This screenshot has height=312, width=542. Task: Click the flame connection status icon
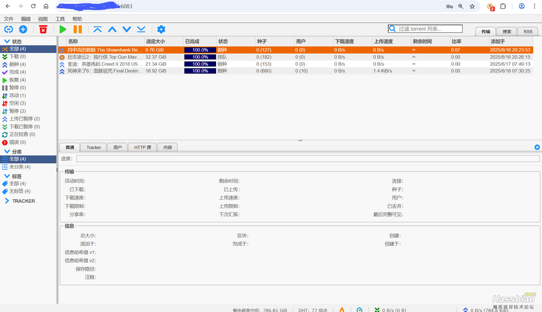pos(342,310)
